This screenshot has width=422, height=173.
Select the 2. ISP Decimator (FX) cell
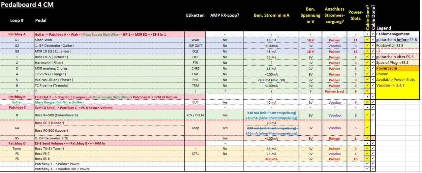click(x=109, y=138)
